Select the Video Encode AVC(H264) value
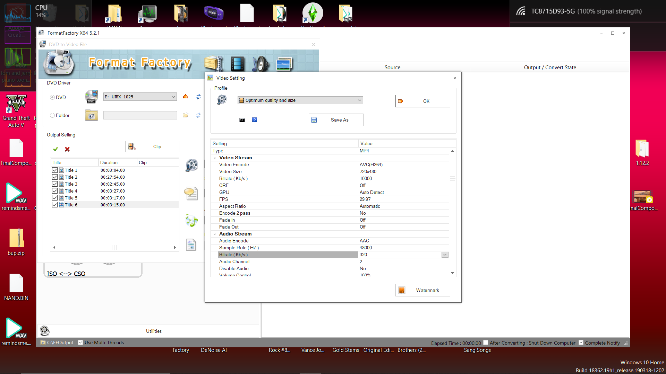This screenshot has height=374, width=666. coord(403,164)
